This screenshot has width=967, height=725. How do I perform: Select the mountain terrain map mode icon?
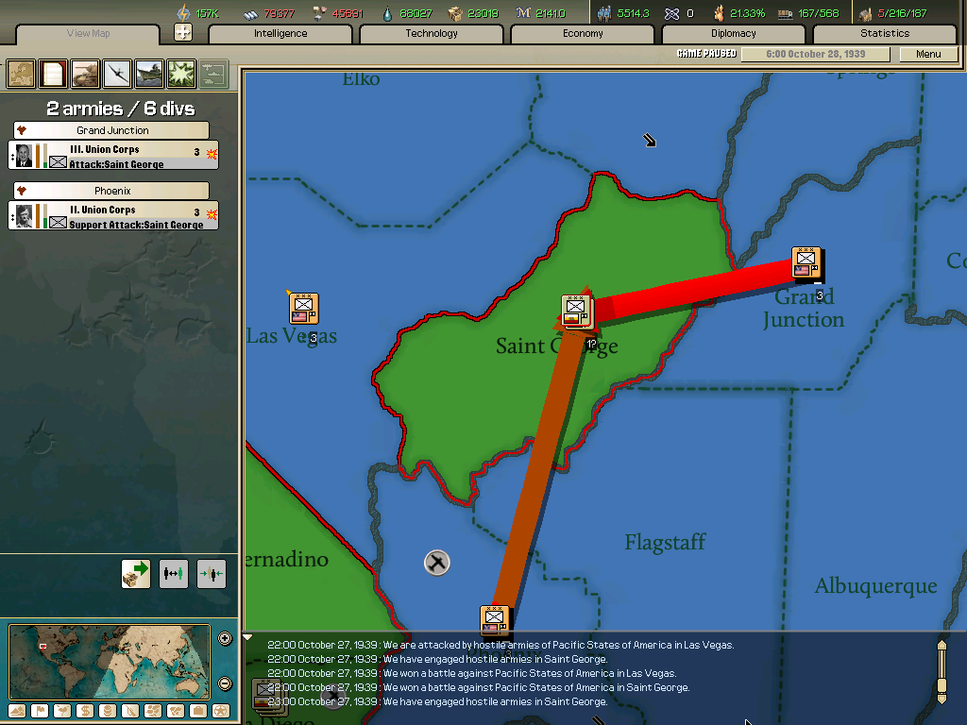pyautogui.click(x=16, y=710)
